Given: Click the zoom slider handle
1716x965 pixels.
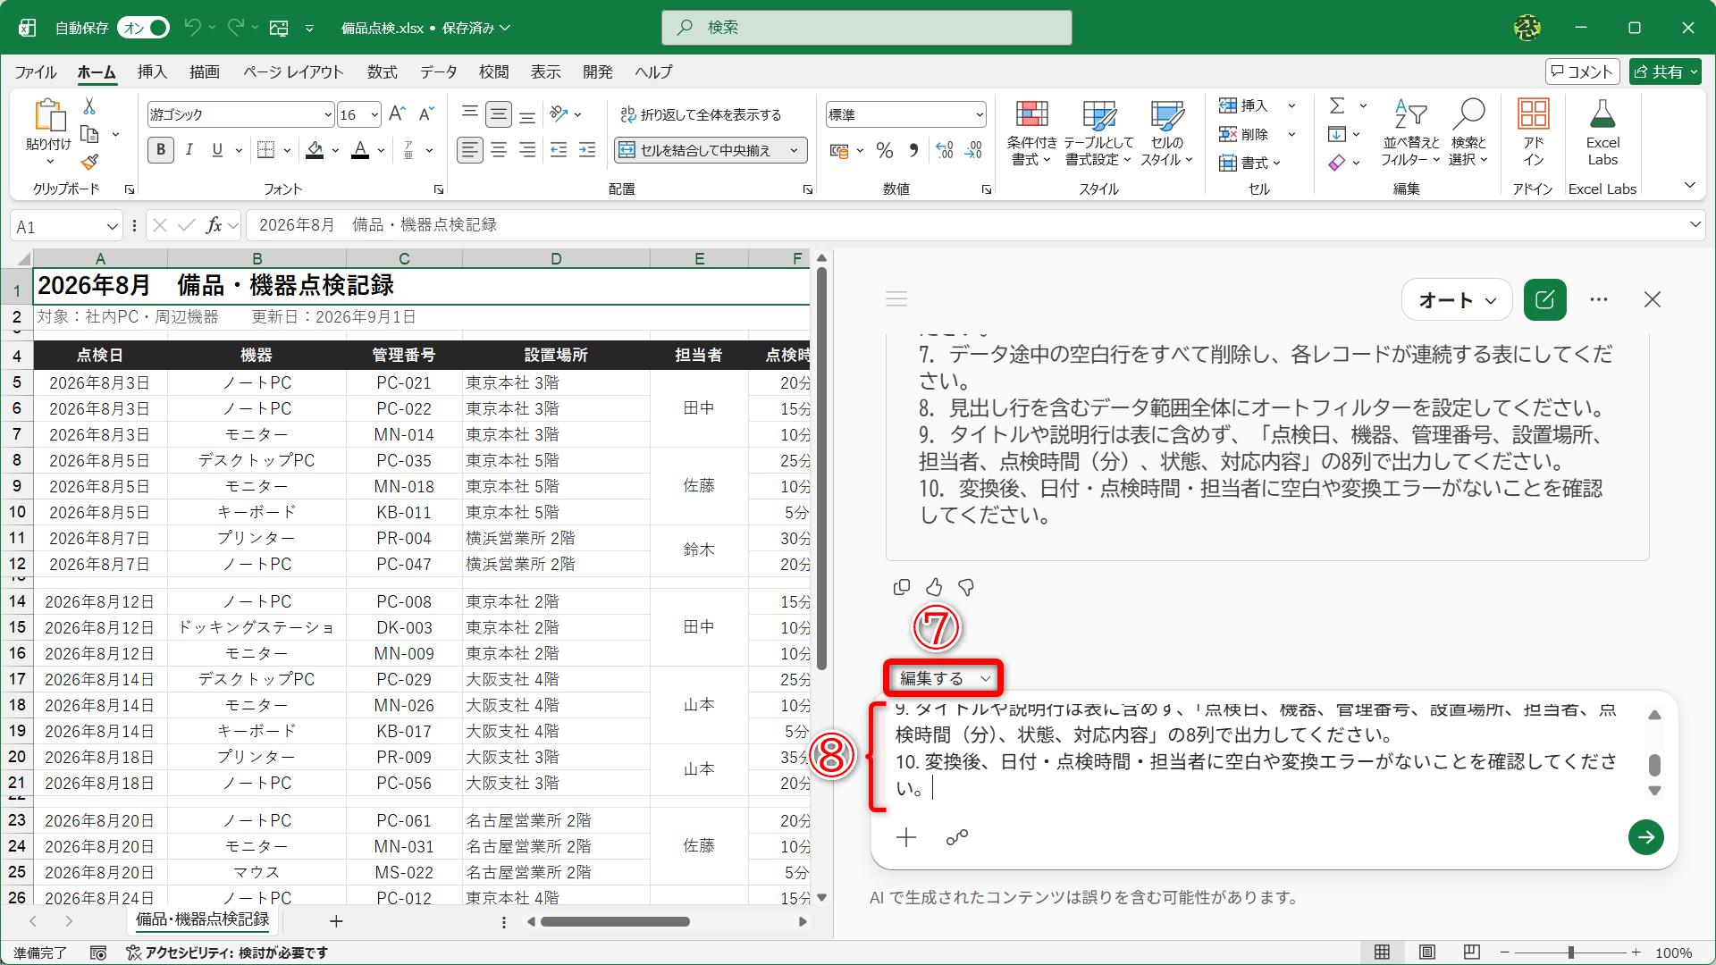Looking at the screenshot, I should tap(1570, 952).
